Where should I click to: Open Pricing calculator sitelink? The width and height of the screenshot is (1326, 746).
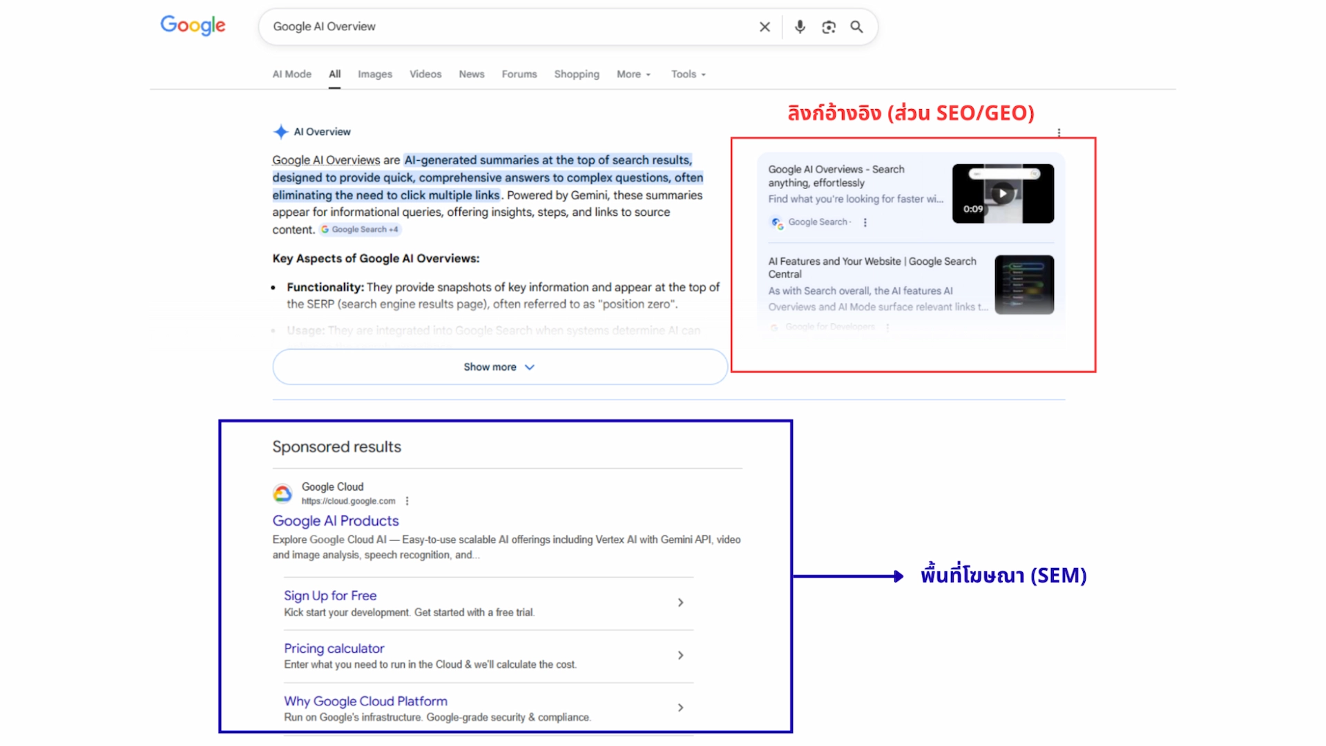(334, 649)
